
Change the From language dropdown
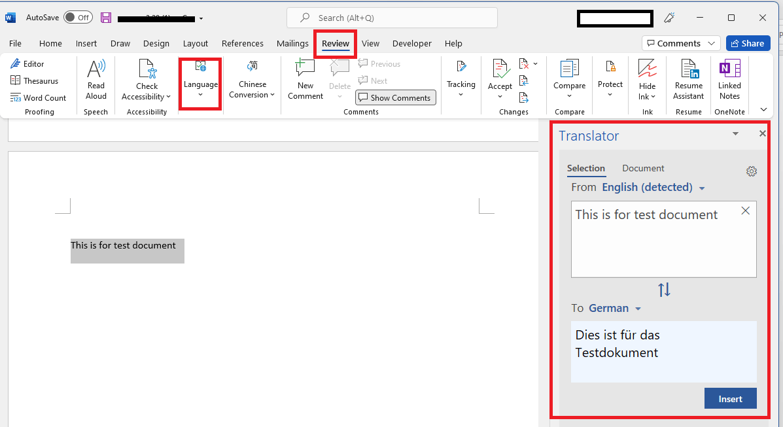[x=653, y=187]
